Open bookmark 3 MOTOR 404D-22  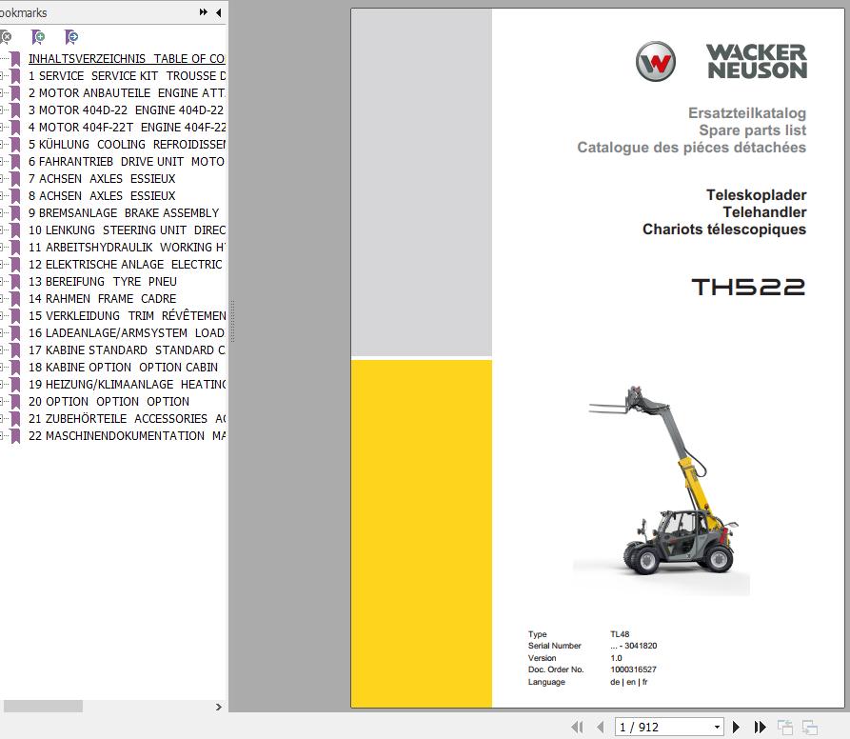click(126, 110)
